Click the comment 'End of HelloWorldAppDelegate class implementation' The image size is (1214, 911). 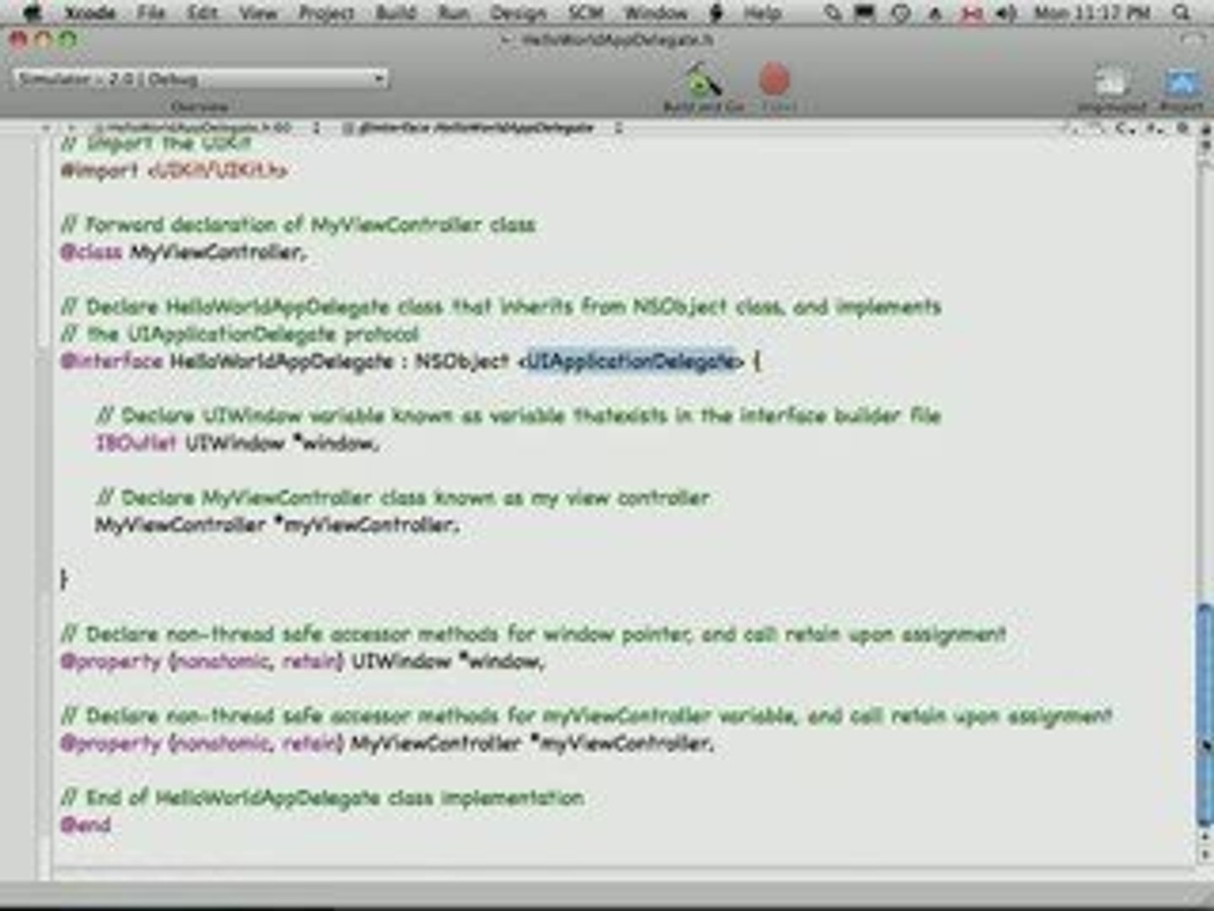tap(323, 797)
